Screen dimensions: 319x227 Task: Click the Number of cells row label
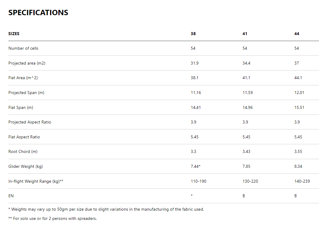(x=23, y=48)
